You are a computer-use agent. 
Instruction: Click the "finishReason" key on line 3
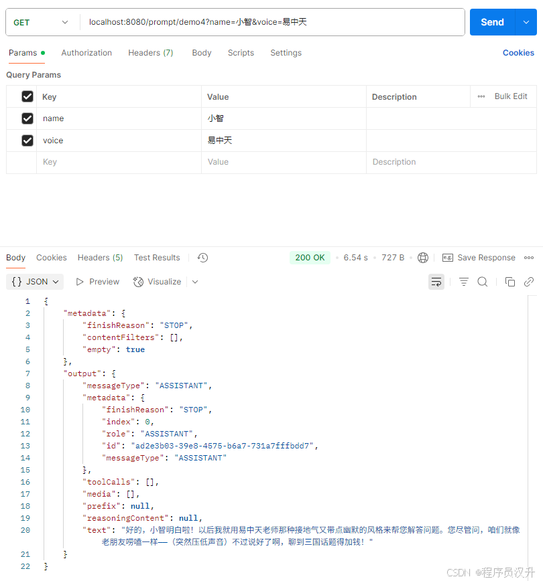tap(115, 325)
